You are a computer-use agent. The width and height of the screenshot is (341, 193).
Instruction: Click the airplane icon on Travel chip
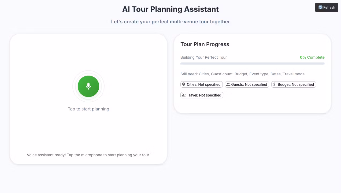click(x=184, y=95)
